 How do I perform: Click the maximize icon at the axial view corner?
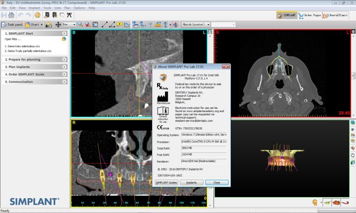click(353, 31)
